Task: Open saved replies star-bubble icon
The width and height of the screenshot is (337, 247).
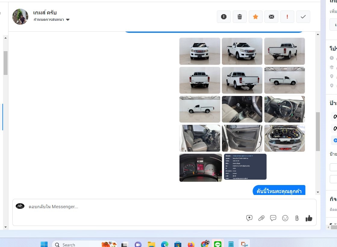Action: tap(249, 218)
